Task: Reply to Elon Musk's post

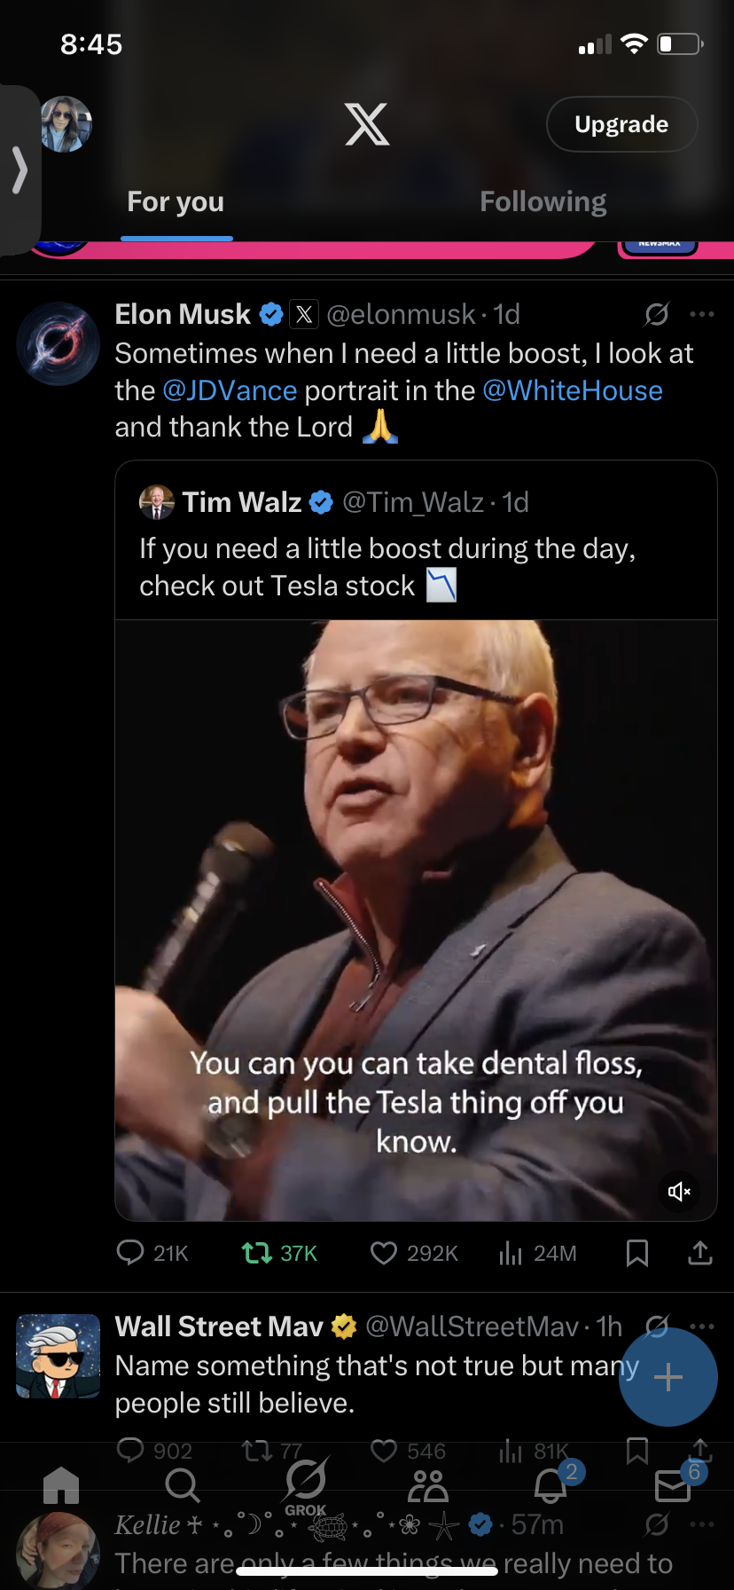Action: point(130,1252)
